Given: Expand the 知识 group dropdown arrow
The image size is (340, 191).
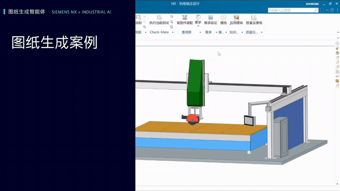Looking at the screenshot, I should [242, 33].
